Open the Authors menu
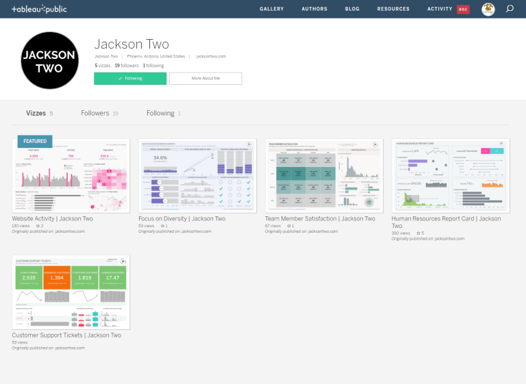The height and width of the screenshot is (384, 526). coord(314,9)
